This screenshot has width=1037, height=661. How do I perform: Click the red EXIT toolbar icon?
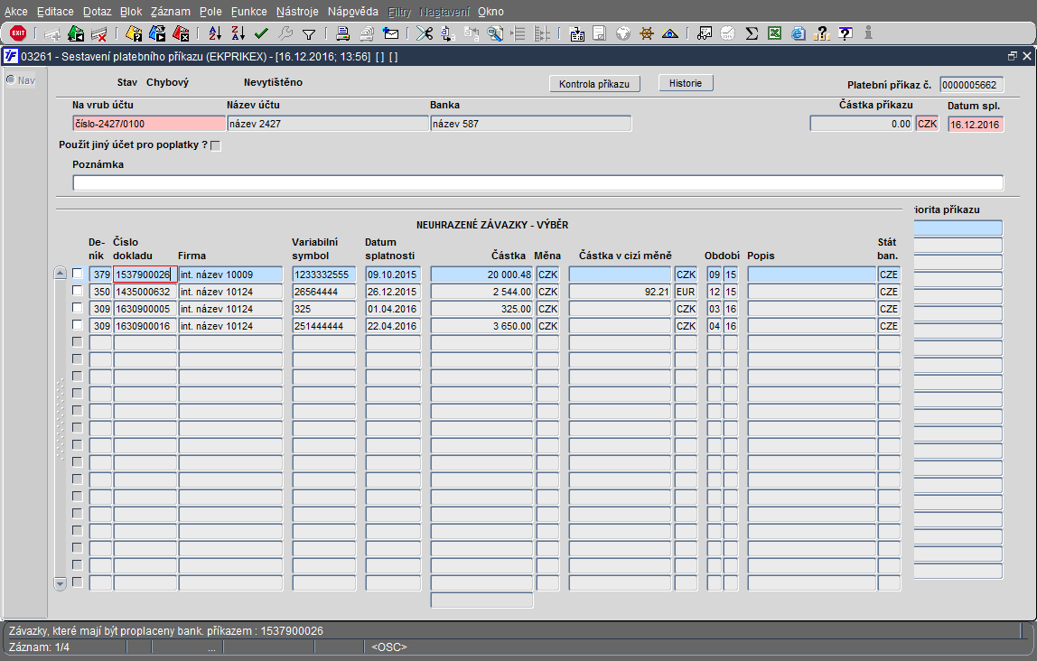tap(17, 33)
